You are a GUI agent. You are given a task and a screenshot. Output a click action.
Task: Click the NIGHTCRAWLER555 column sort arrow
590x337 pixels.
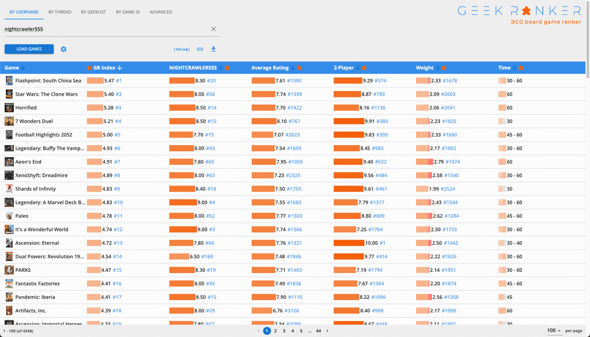click(x=221, y=68)
